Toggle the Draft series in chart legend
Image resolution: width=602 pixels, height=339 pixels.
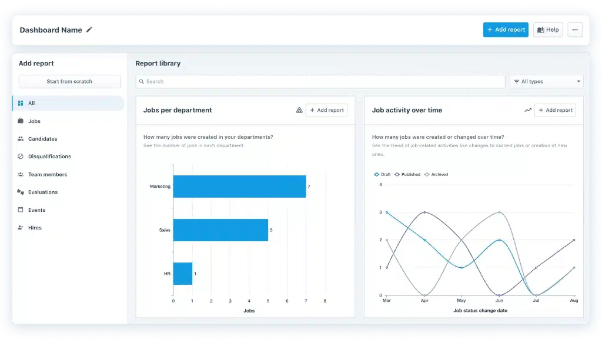tap(383, 175)
